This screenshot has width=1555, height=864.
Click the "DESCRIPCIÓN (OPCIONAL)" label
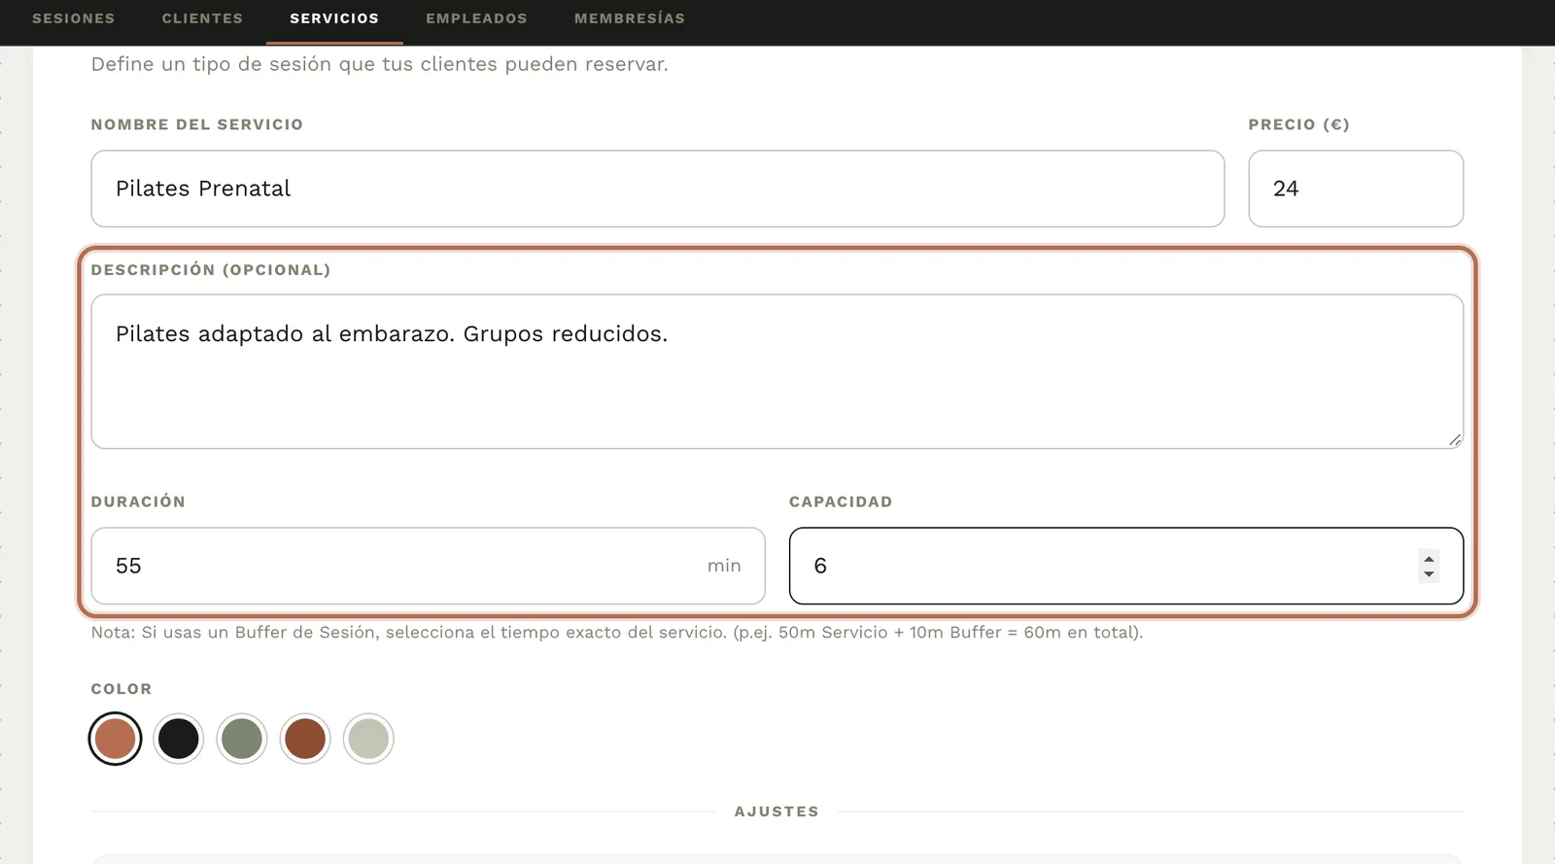[x=211, y=270]
